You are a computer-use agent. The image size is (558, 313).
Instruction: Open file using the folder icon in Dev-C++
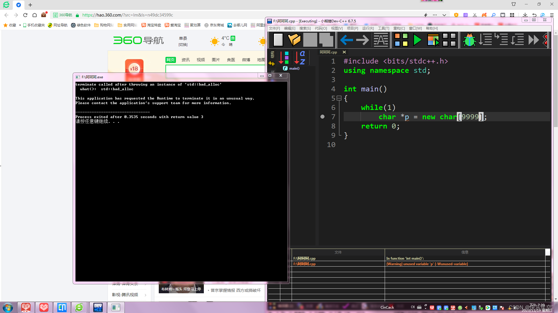click(x=294, y=40)
